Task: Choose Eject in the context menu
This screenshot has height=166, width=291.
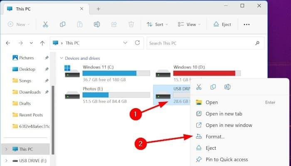Action: pos(239,148)
